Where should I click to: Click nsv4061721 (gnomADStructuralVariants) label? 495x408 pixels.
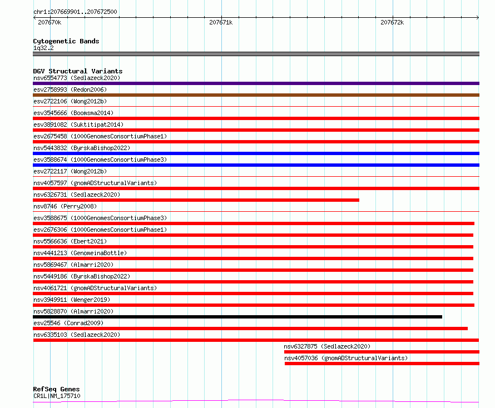[95, 288]
